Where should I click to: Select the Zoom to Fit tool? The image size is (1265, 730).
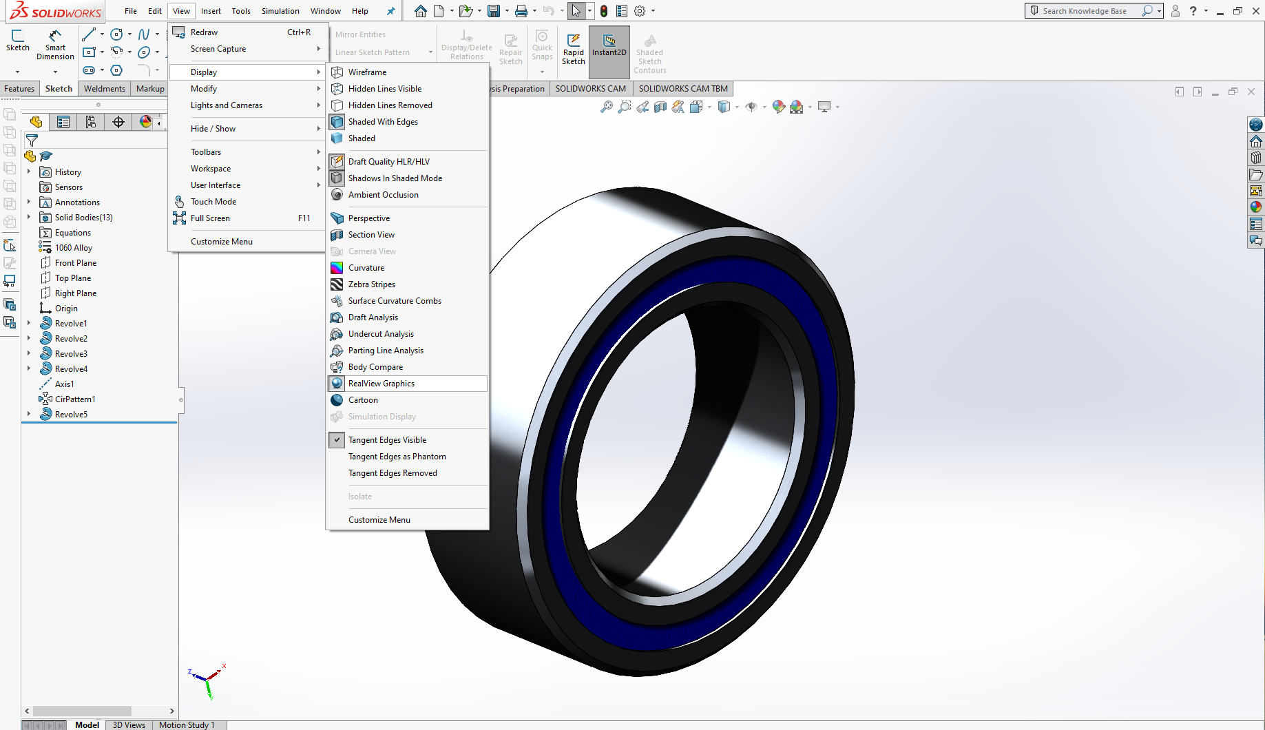pyautogui.click(x=607, y=107)
